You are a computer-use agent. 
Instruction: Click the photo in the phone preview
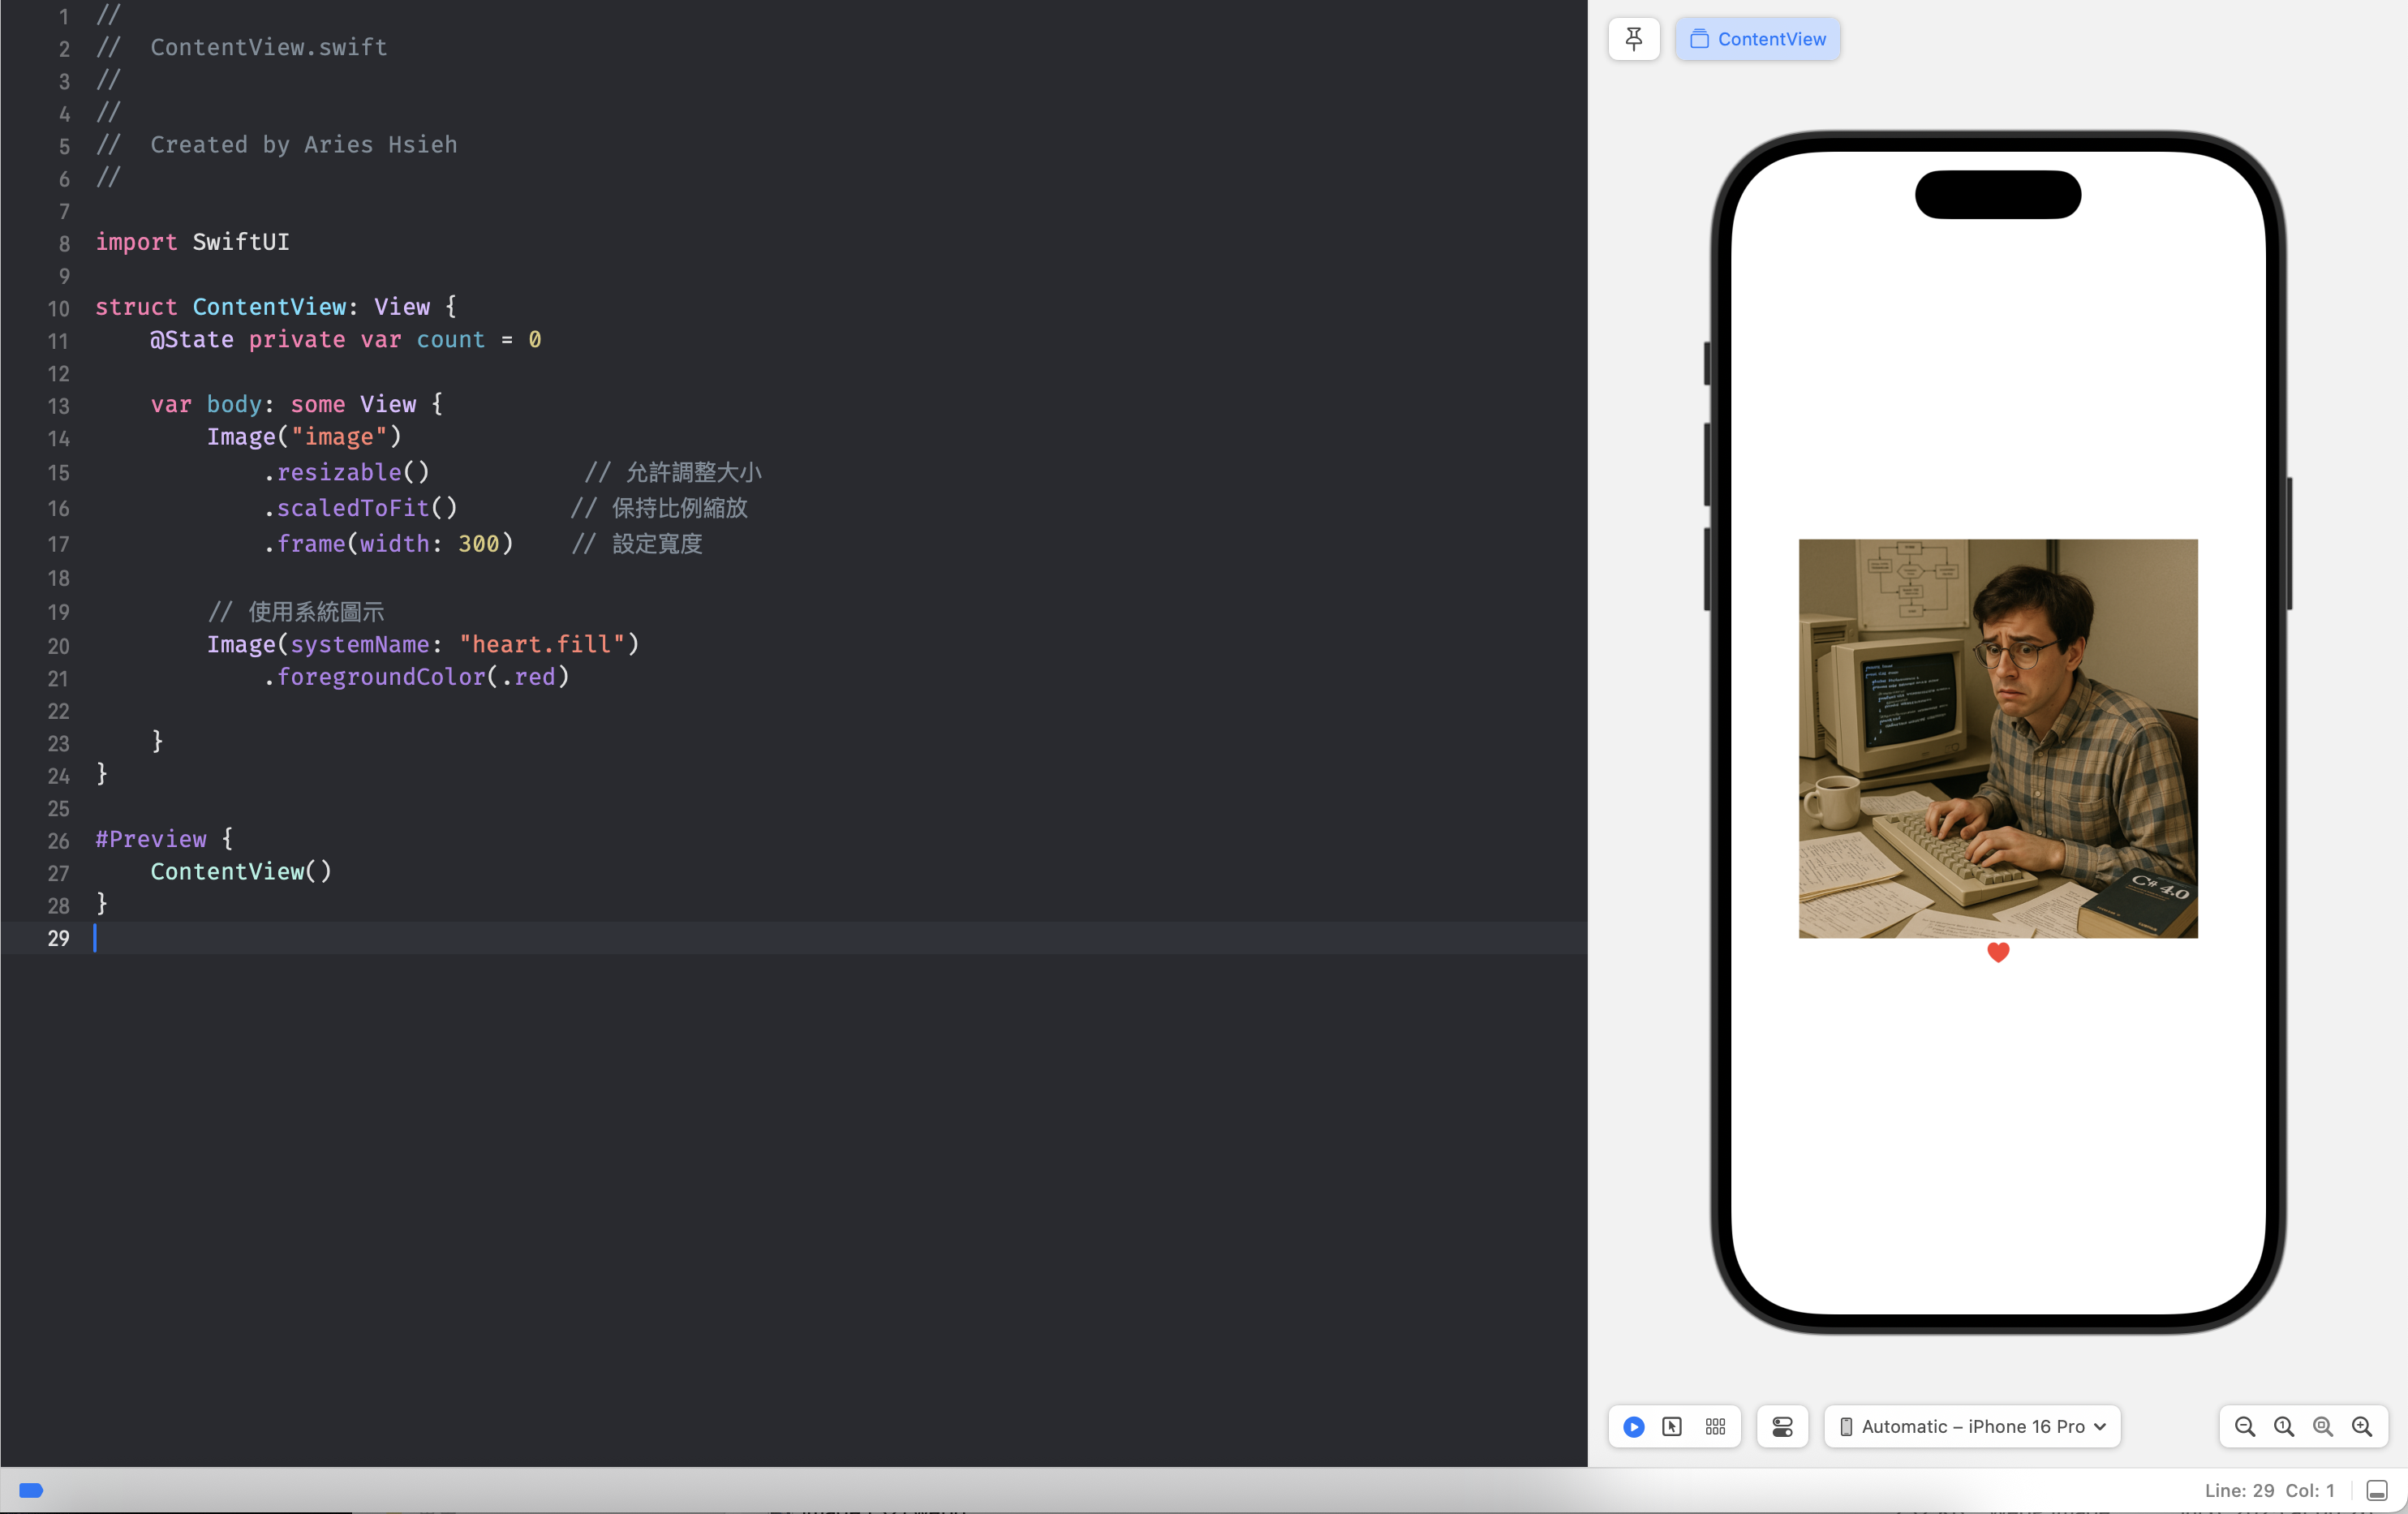coord(1997,738)
